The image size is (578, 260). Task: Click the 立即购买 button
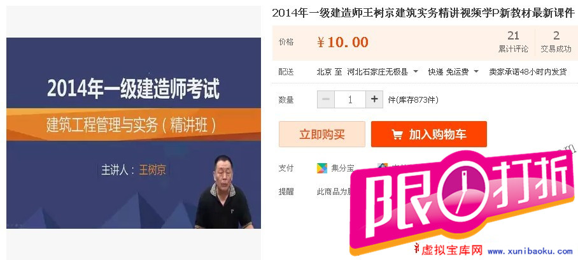(x=322, y=134)
